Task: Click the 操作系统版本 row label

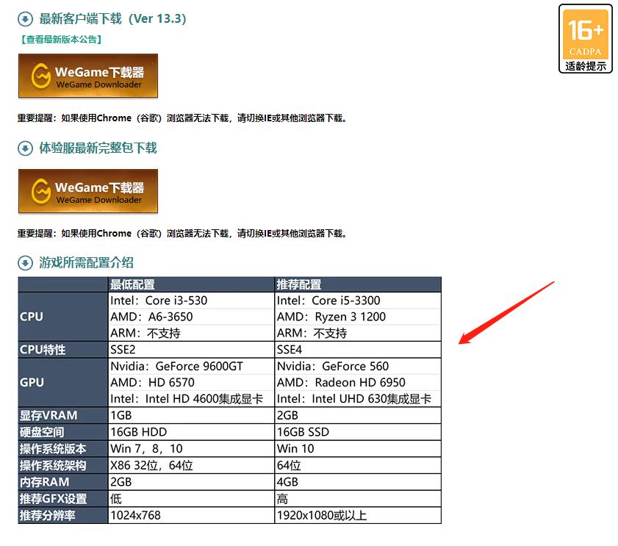Action: pyautogui.click(x=63, y=448)
